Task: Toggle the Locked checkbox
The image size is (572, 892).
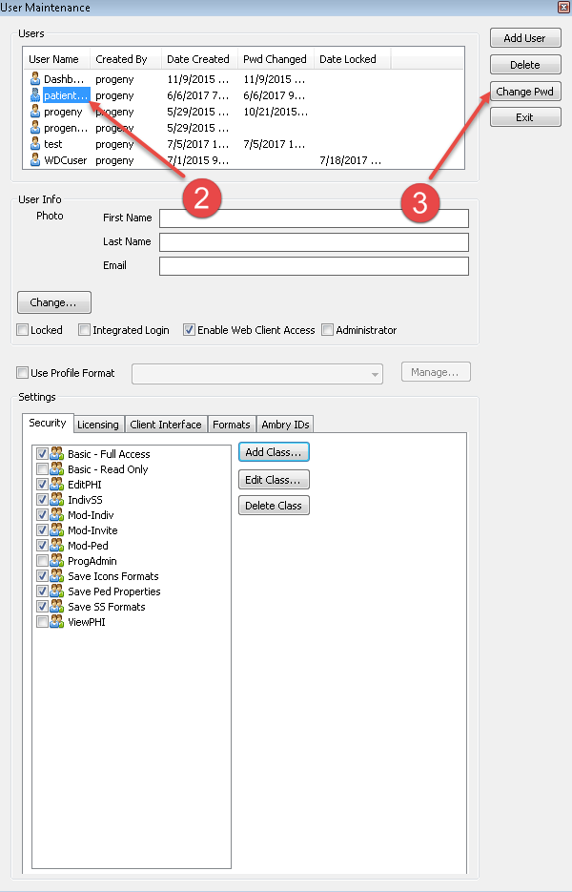Action: [23, 330]
